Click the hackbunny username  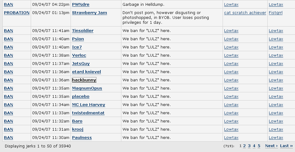point(84,80)
